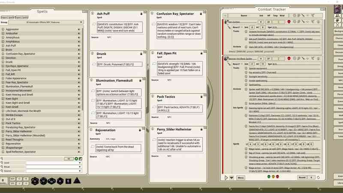Click the Round number field
This screenshot has height=193, width=343.
[x=311, y=177]
